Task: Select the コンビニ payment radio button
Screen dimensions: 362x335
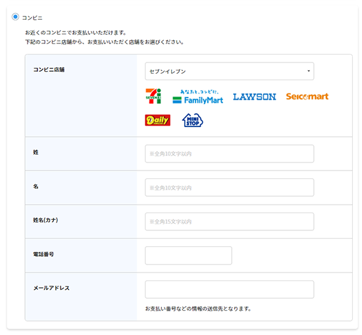Action: [x=16, y=17]
